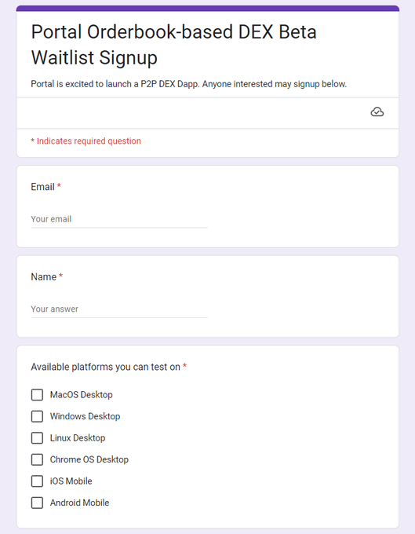Toggle the iOS Mobile checkbox
Viewport: 415px width, 534px height.
(x=37, y=481)
